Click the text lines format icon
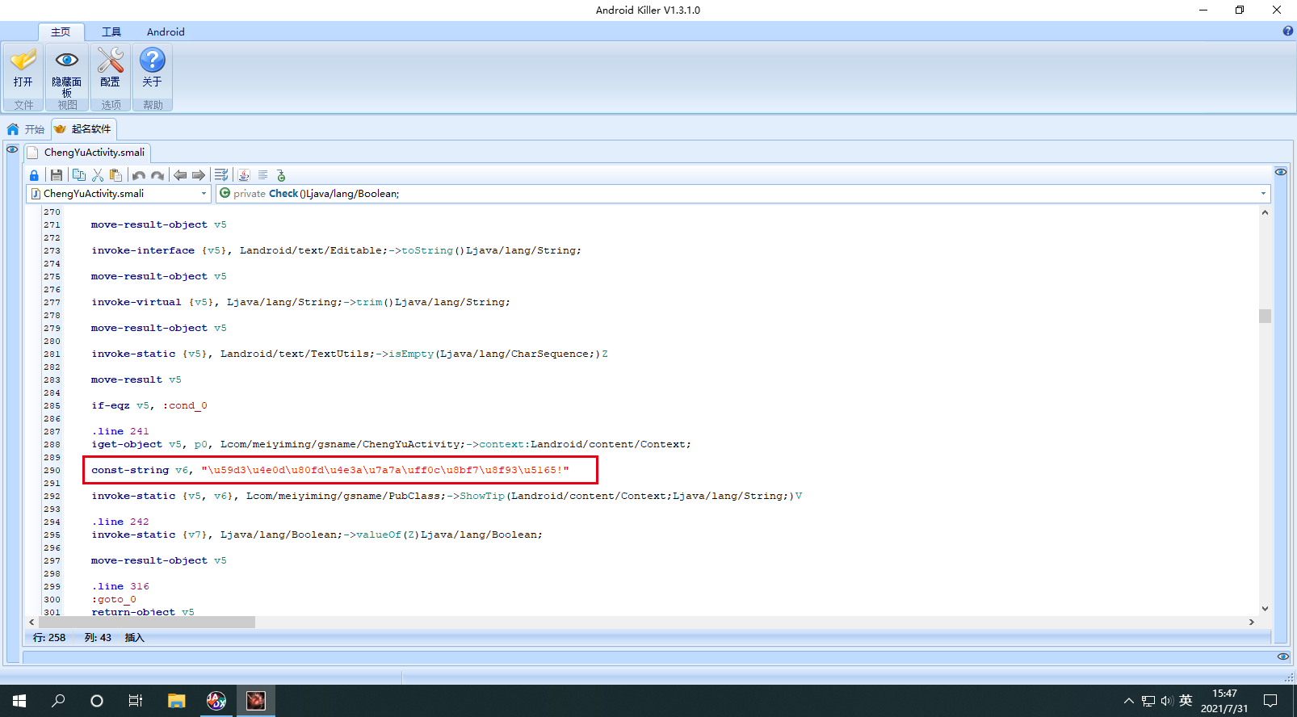Screen dimensions: 1297x717 (x=262, y=175)
